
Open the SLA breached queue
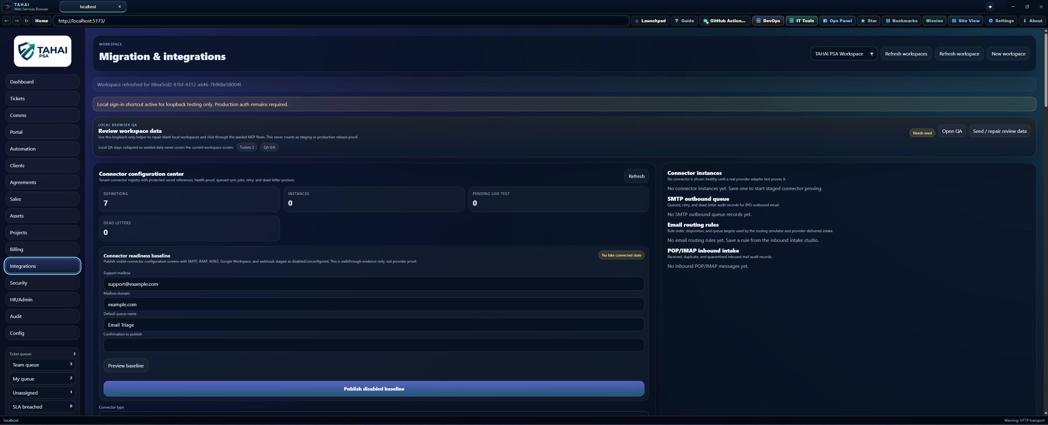pyautogui.click(x=42, y=407)
